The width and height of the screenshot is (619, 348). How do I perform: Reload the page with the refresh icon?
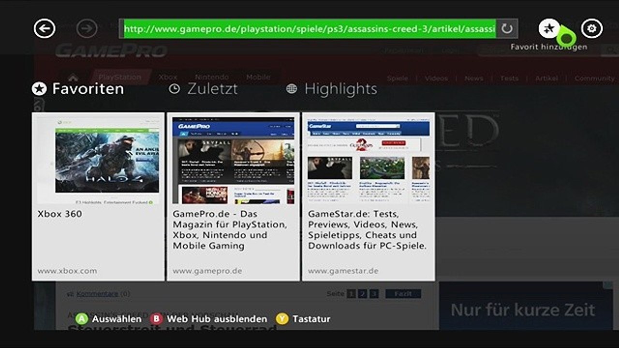point(507,29)
